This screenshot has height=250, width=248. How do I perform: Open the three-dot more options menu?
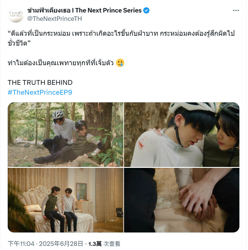[x=236, y=10]
